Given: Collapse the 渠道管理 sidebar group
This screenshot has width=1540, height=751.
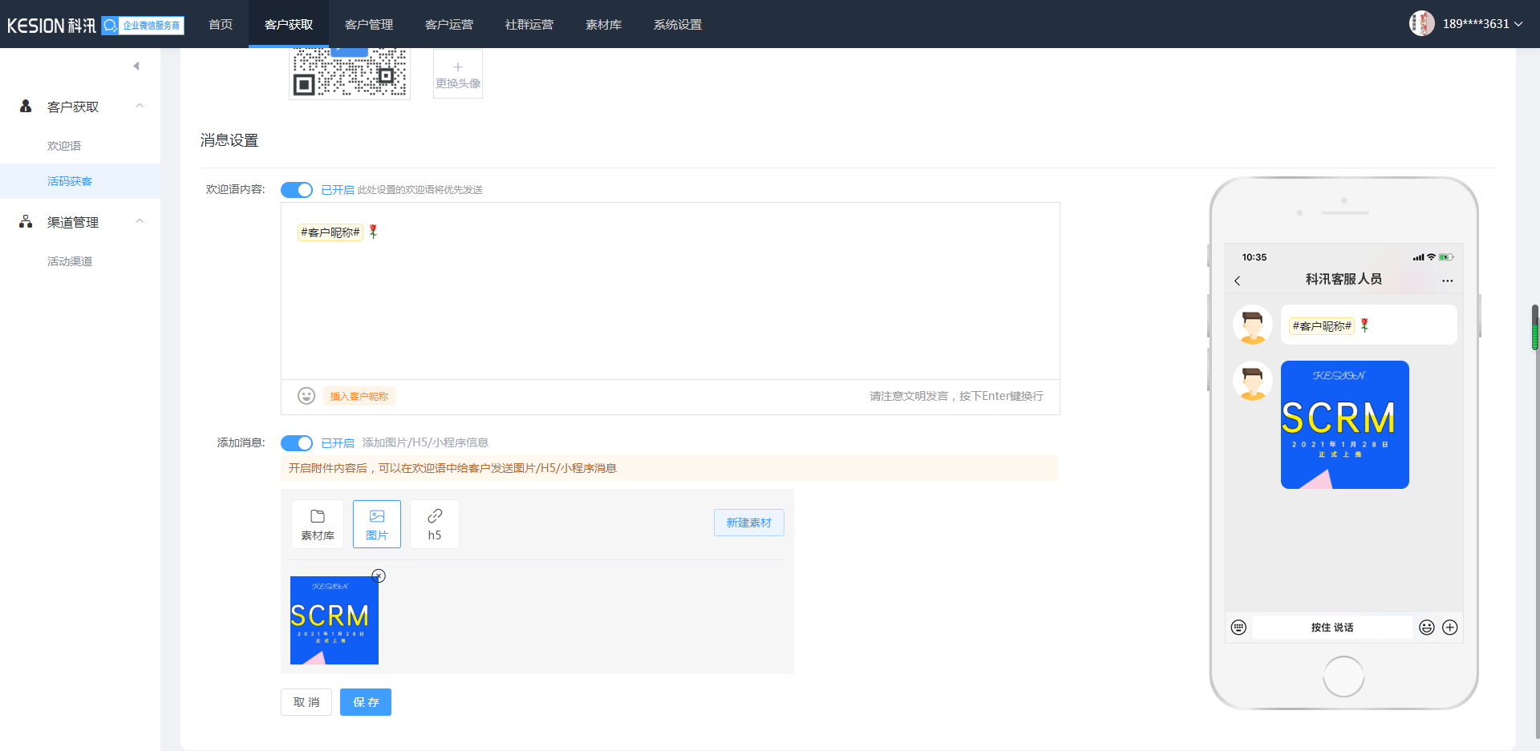Looking at the screenshot, I should click(140, 222).
